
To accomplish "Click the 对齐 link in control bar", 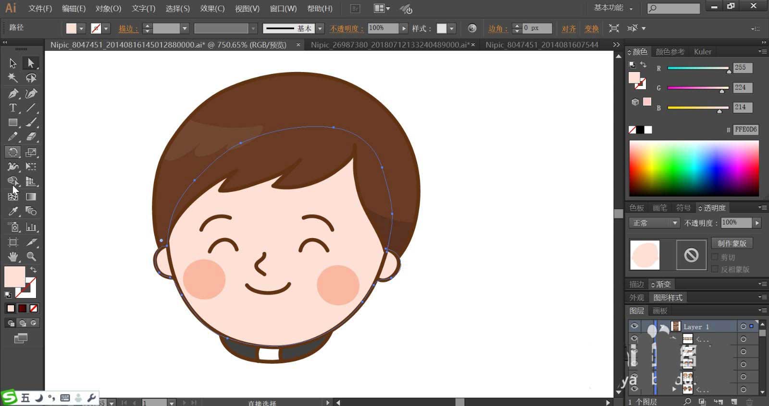I will point(569,29).
